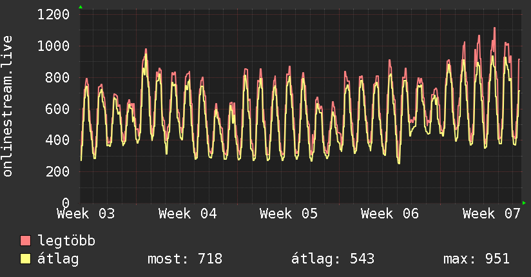Click the pink legtöbb legend swatch
The height and width of the screenshot is (277, 531).
(25, 240)
